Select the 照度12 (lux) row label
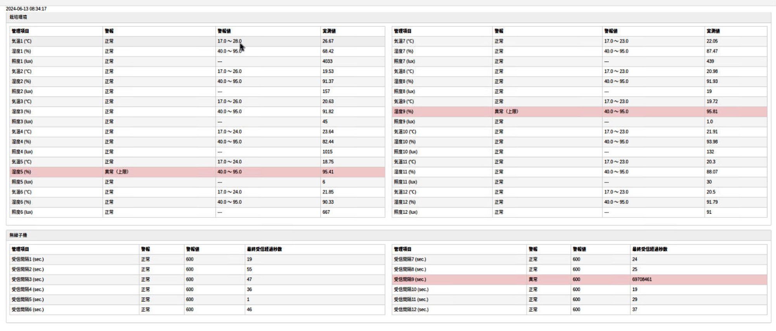This screenshot has width=776, height=331. (x=406, y=212)
